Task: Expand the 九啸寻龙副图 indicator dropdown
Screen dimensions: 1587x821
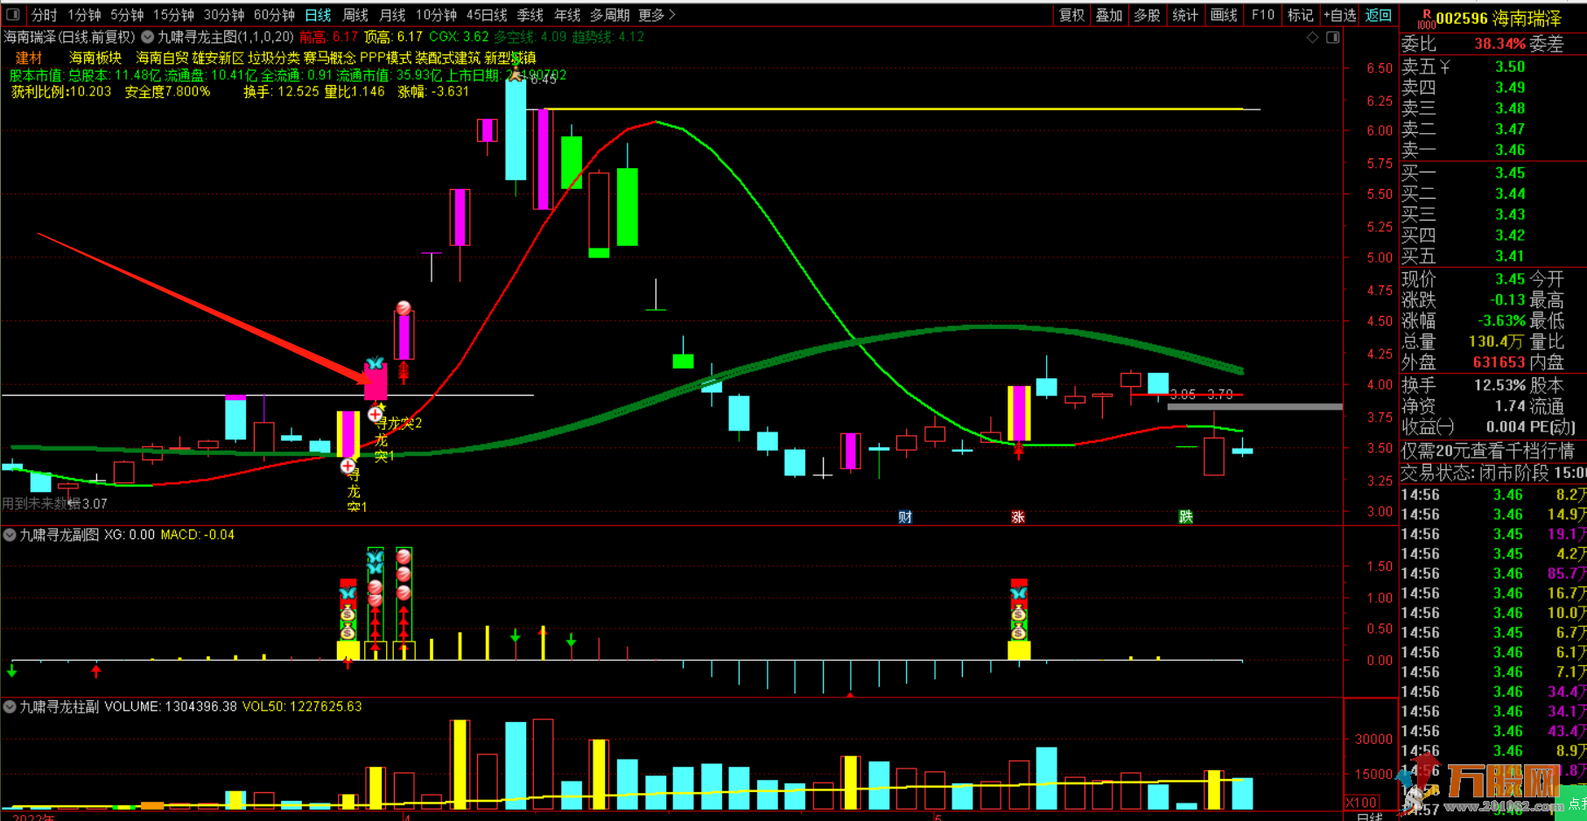Action: pyautogui.click(x=10, y=535)
